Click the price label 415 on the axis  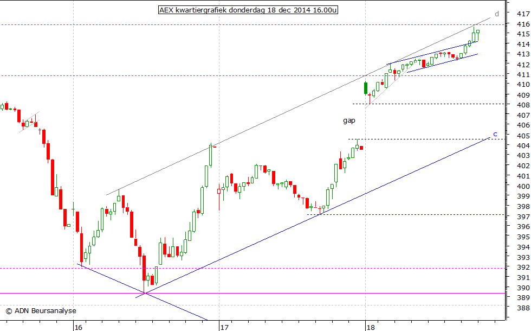click(523, 34)
